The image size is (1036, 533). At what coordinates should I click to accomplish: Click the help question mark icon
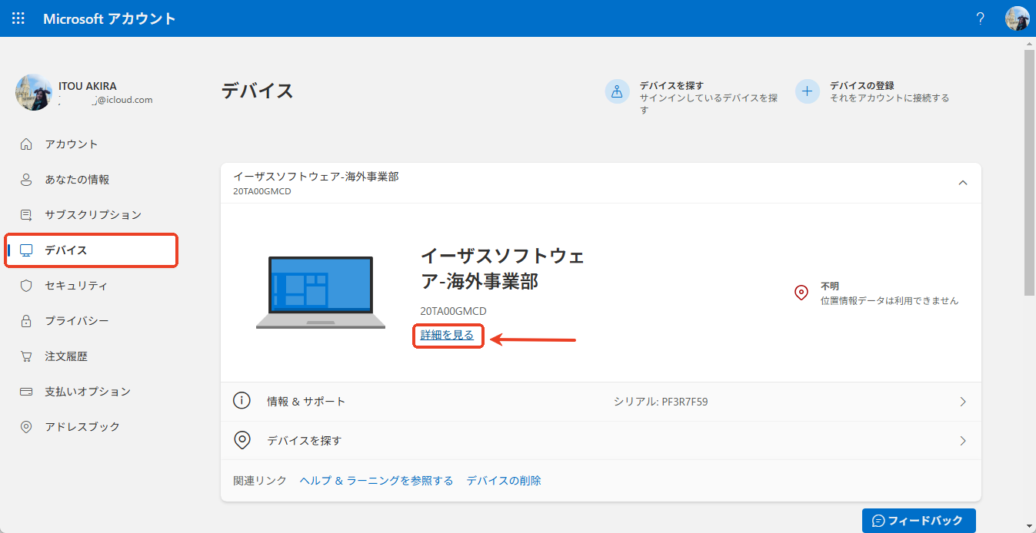click(x=980, y=18)
